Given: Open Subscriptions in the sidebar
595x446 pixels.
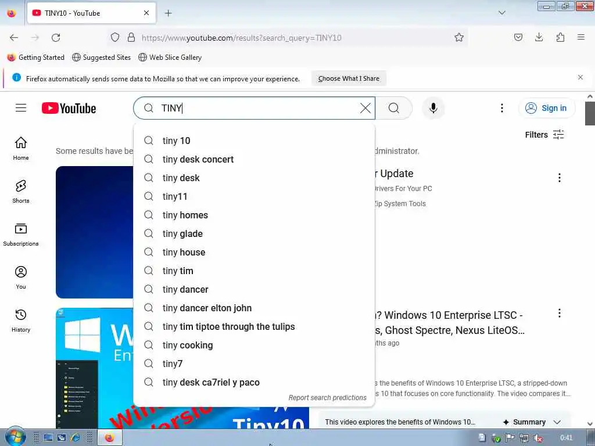Looking at the screenshot, I should pos(21,235).
